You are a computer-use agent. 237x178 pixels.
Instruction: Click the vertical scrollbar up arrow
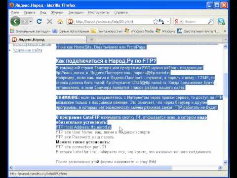coord(226,46)
